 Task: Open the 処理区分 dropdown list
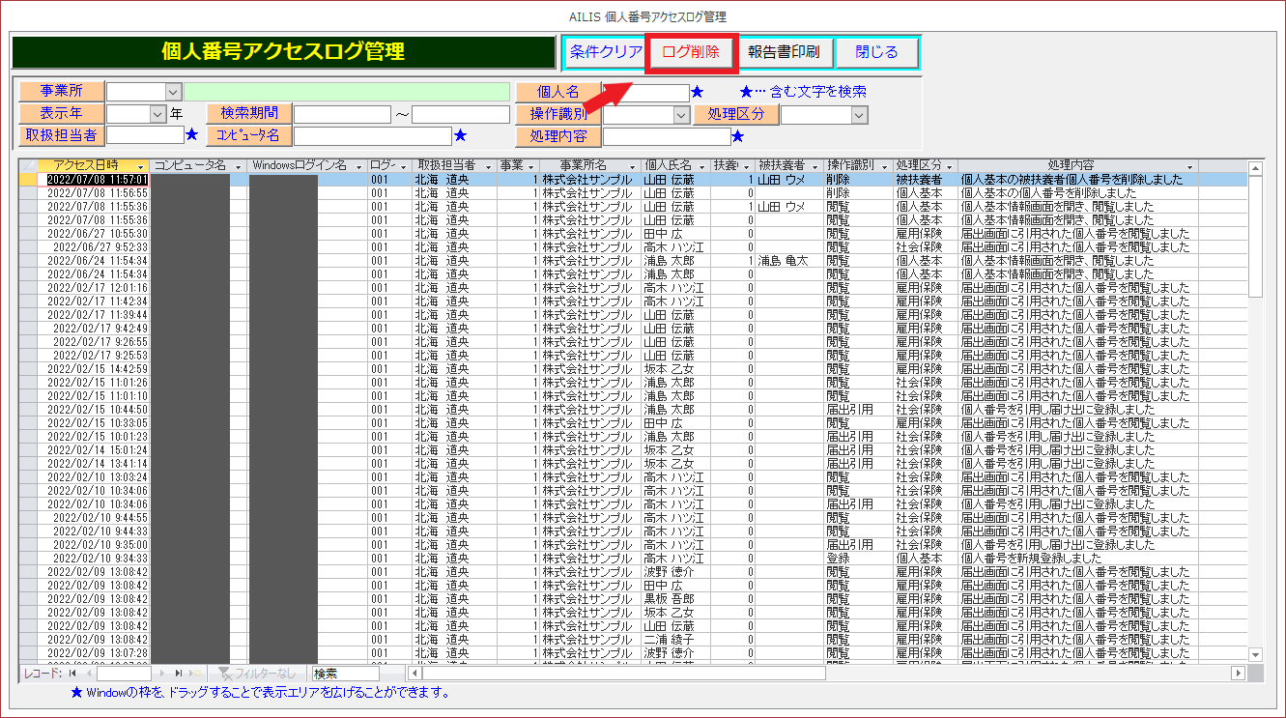click(x=859, y=115)
